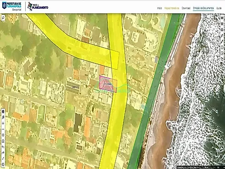Screen dimensions: 225x169
Task: Open the Mapas Interativos menu item
Action: click(172, 8)
